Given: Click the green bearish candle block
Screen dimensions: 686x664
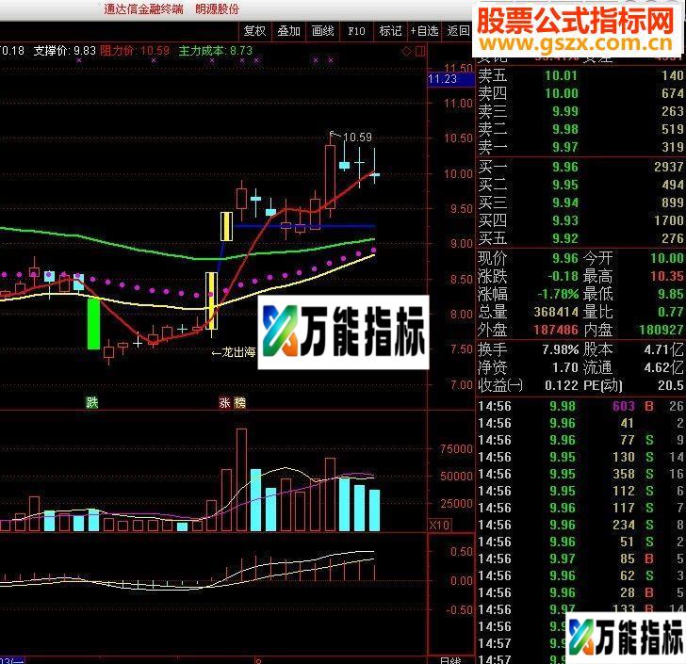Looking at the screenshot, I should pyautogui.click(x=93, y=323).
